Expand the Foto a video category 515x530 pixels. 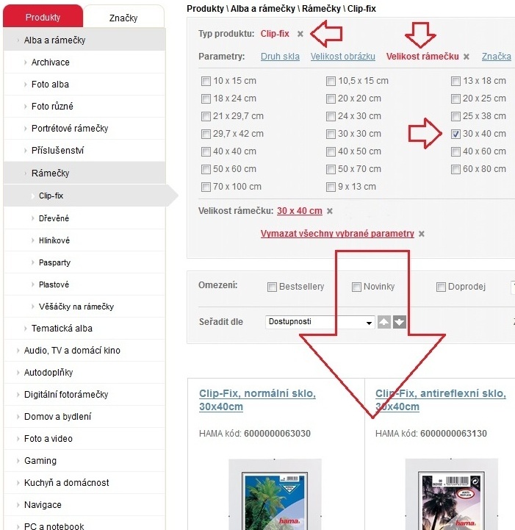point(84,438)
